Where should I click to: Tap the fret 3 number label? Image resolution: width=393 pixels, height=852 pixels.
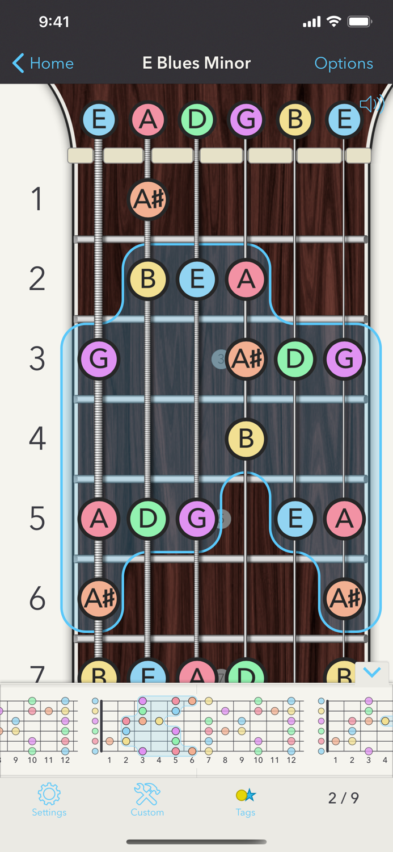pyautogui.click(x=37, y=359)
